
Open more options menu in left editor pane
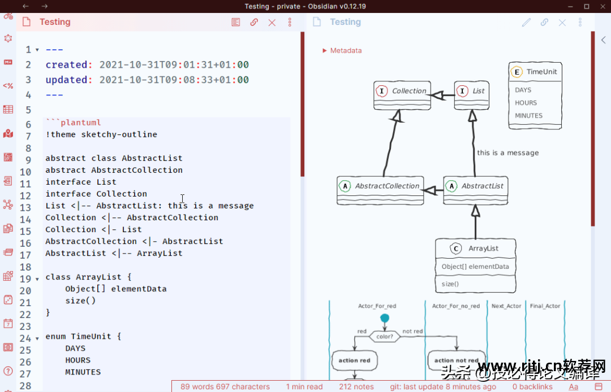[x=290, y=22]
